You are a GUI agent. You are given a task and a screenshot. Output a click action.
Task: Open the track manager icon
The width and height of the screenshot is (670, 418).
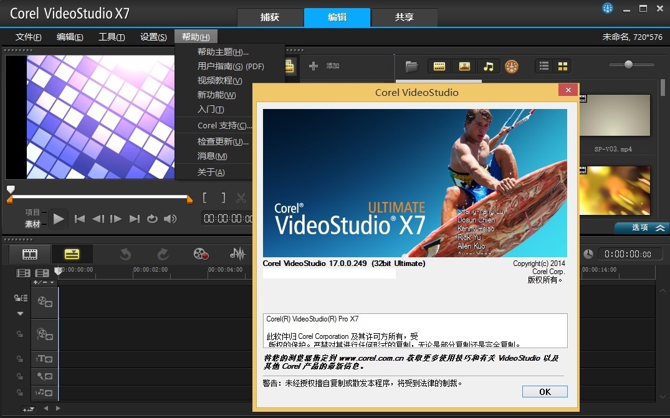point(42,273)
